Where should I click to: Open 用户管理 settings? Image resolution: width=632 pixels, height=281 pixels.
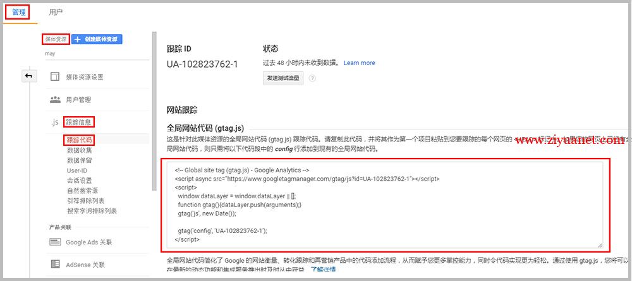tap(78, 99)
